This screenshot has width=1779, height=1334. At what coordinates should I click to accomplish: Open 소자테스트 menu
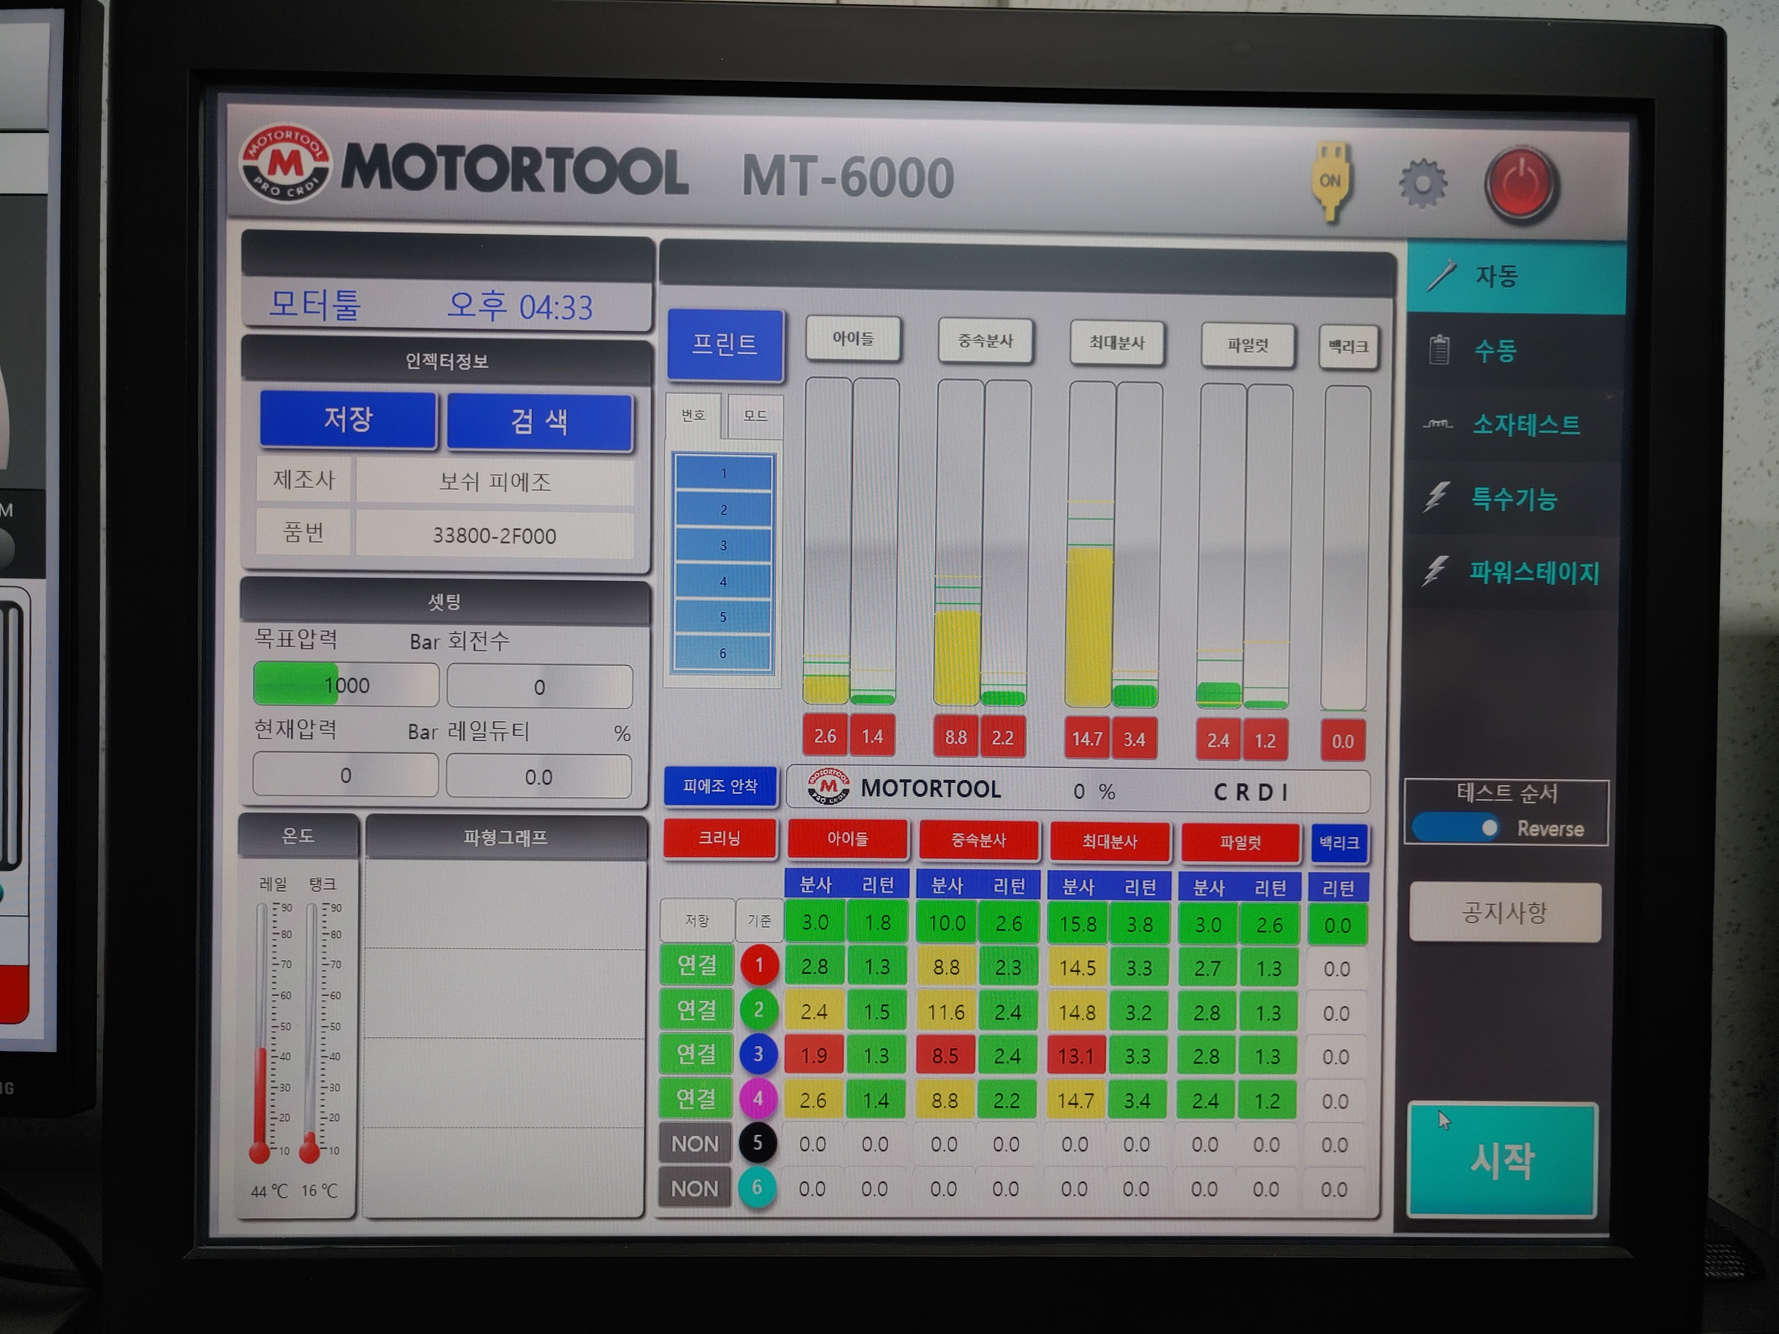click(1514, 424)
